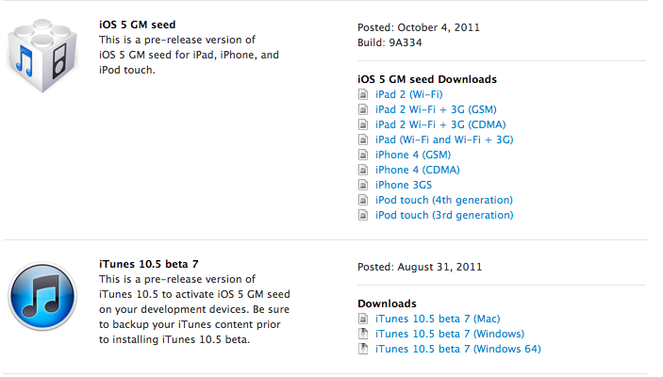Click installer icon beside iTunes (Windows 64)
The width and height of the screenshot is (663, 377).
pyautogui.click(x=363, y=349)
